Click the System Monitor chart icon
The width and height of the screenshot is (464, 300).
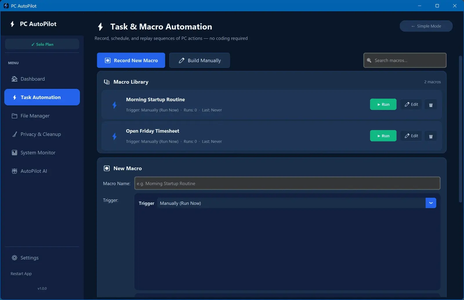click(x=14, y=152)
